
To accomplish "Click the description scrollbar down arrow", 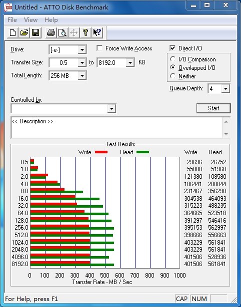I will tap(226, 134).
